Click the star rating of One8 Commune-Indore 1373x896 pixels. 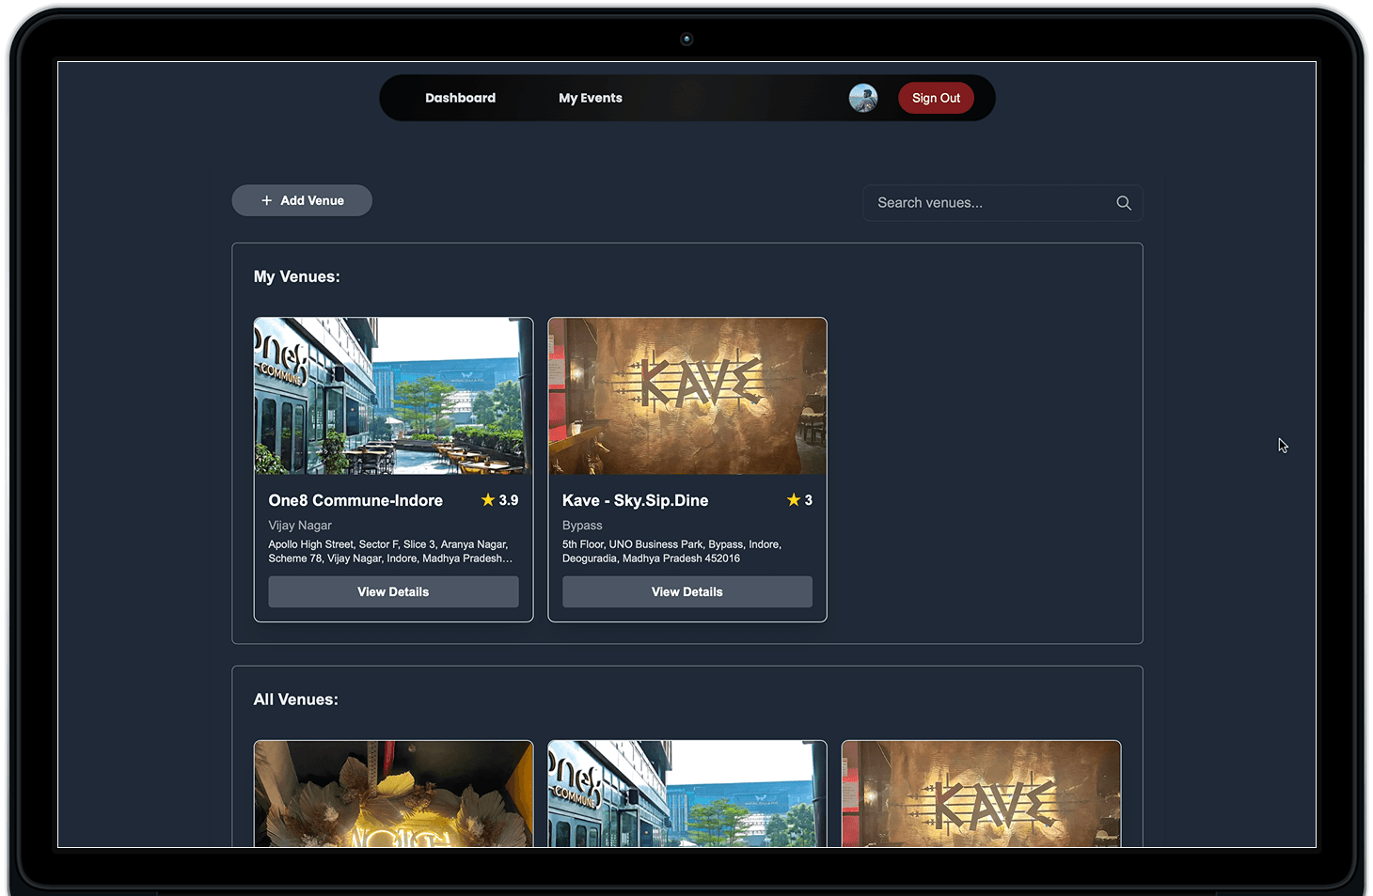click(499, 500)
